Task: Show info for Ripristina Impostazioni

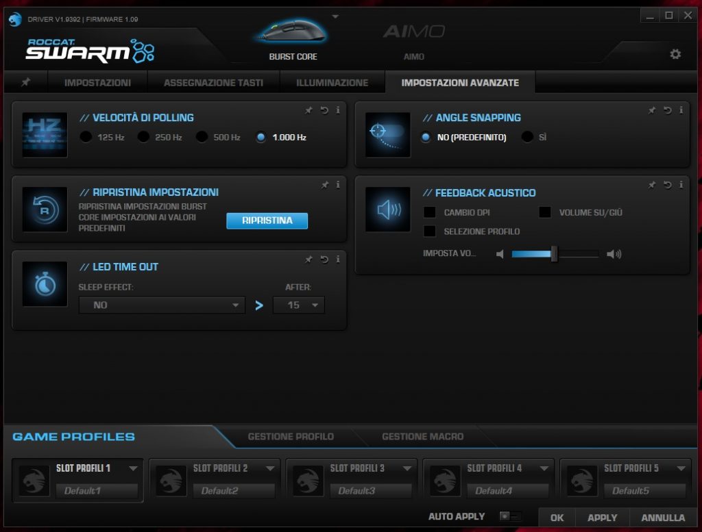Action: point(338,185)
